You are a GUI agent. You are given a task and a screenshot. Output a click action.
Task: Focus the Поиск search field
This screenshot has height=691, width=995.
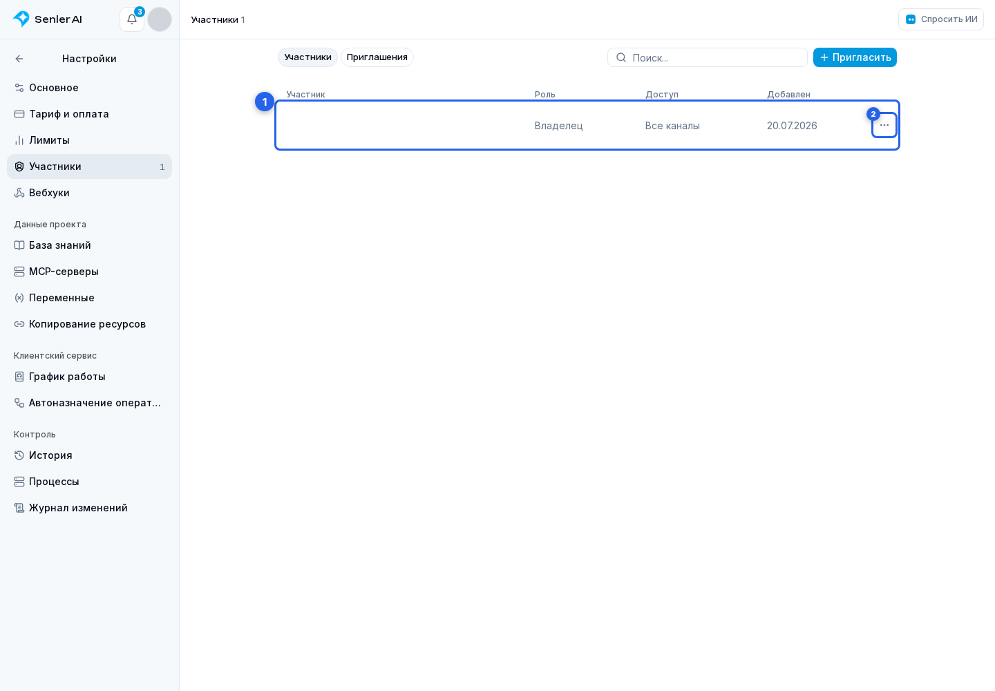(x=708, y=57)
